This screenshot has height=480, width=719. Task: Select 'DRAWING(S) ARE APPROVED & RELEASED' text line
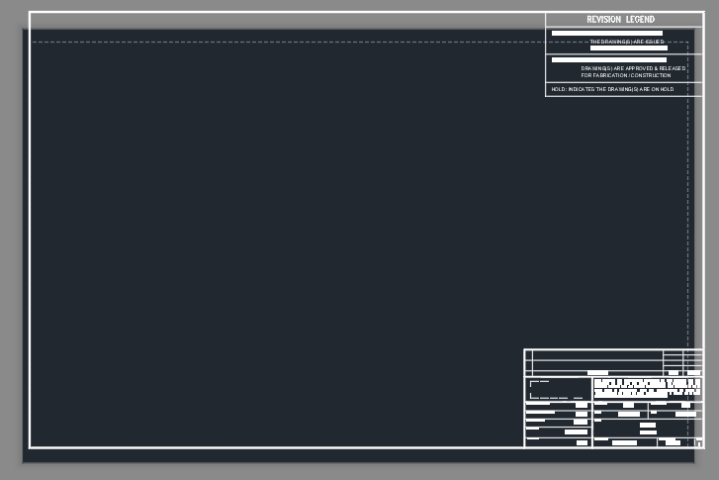[x=626, y=68]
